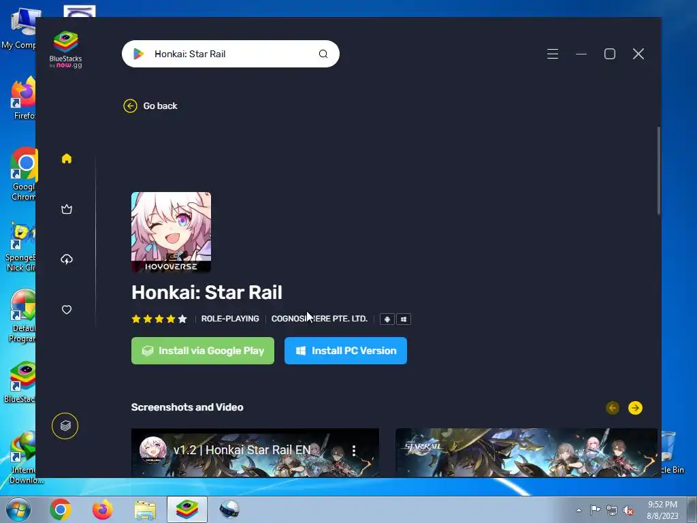Click the star rating
This screenshot has width=697, height=523.
click(x=159, y=319)
